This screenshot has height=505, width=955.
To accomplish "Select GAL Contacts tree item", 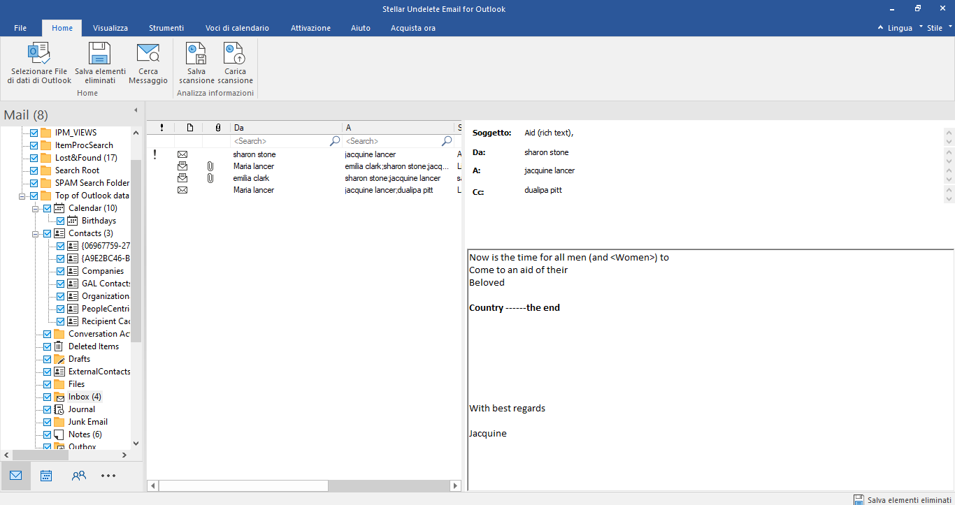I will pyautogui.click(x=106, y=284).
